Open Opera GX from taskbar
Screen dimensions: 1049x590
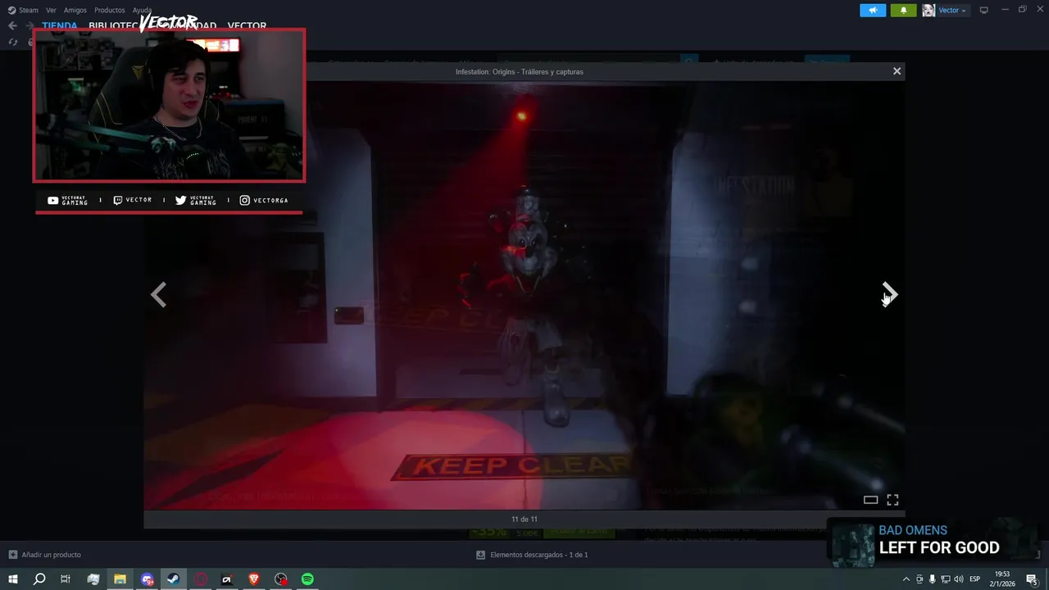click(x=201, y=579)
